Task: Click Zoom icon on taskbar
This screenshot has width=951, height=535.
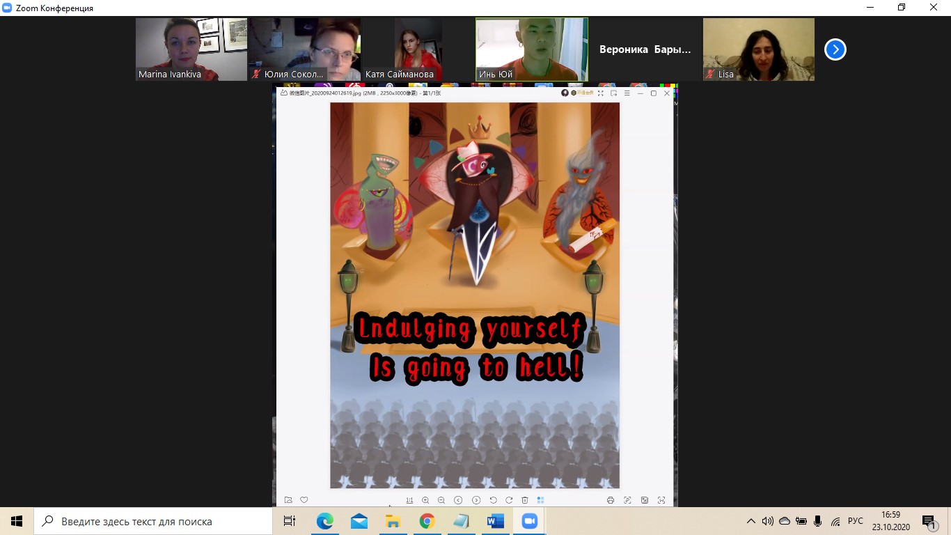Action: 530,521
